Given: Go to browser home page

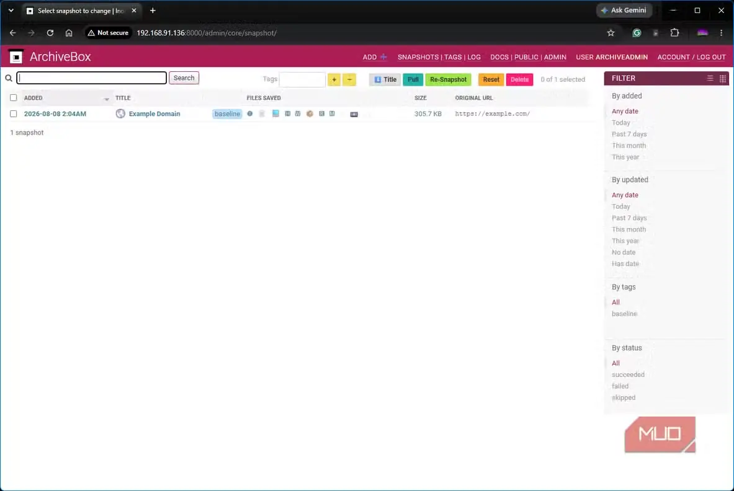Looking at the screenshot, I should pos(69,33).
